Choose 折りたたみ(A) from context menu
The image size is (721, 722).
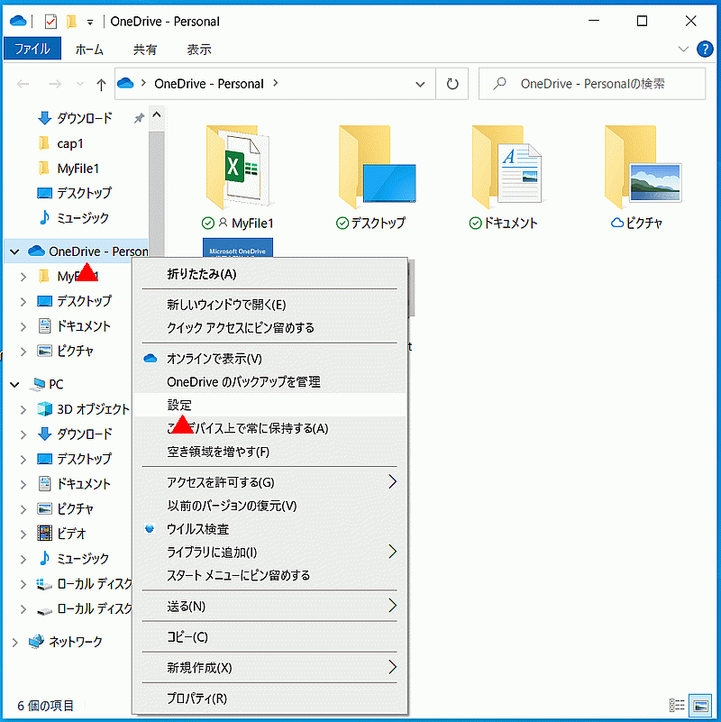coord(269,274)
